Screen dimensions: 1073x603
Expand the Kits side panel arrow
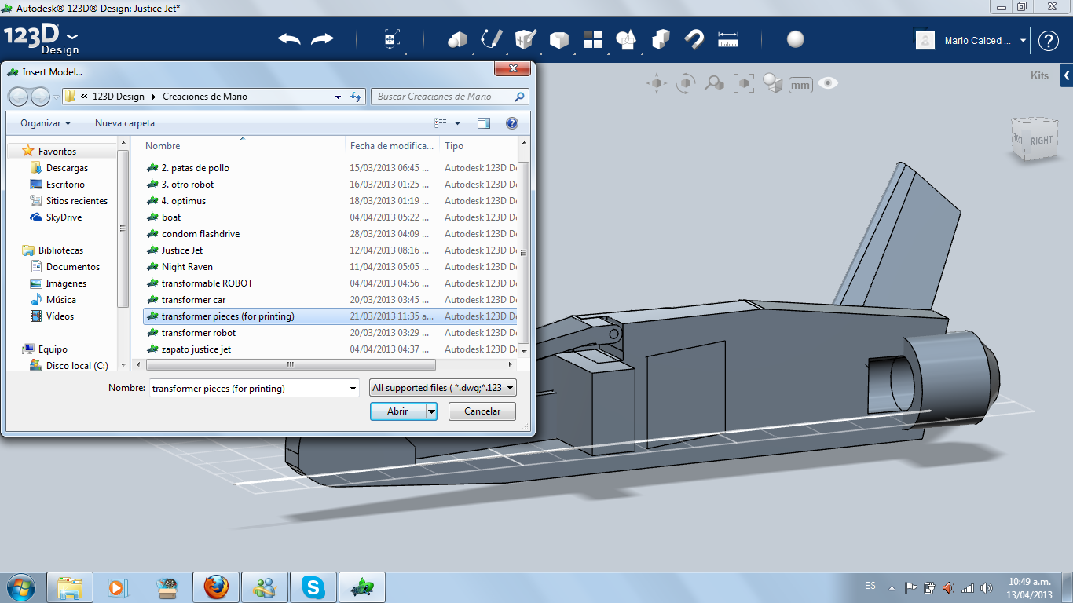pyautogui.click(x=1067, y=76)
